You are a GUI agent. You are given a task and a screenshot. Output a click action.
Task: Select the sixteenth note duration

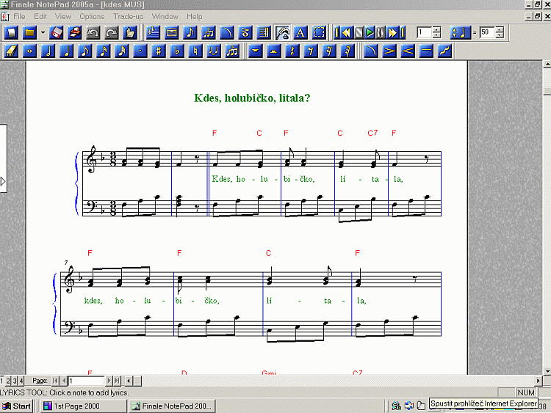pos(104,51)
